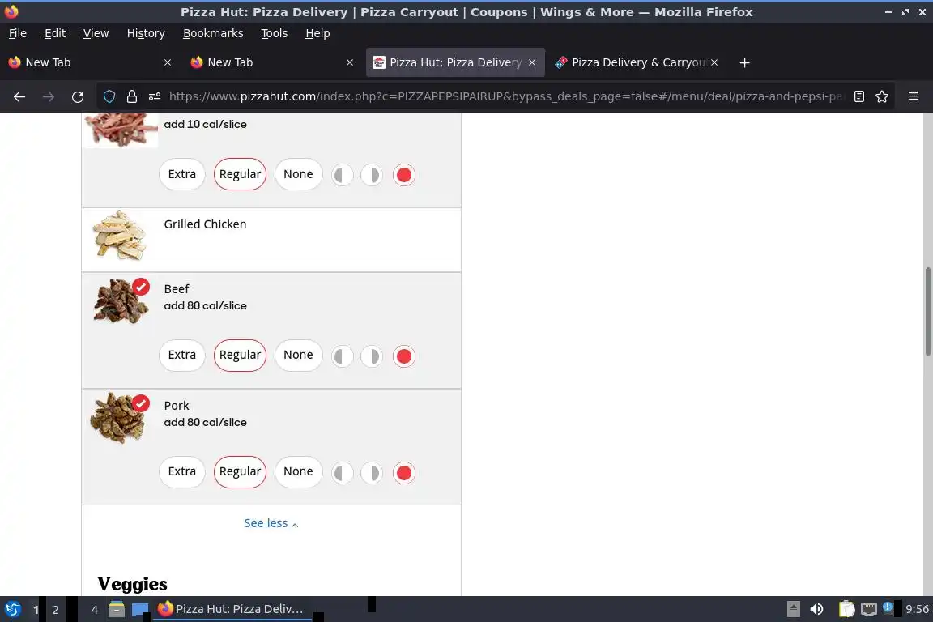The image size is (933, 622).
Task: Toggle reader view icon
Action: click(858, 96)
